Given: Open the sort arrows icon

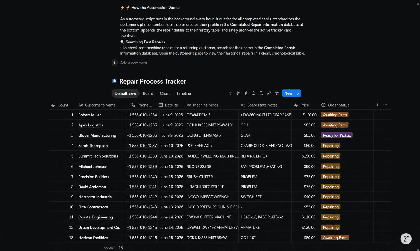Looking at the screenshot, I should point(238,93).
